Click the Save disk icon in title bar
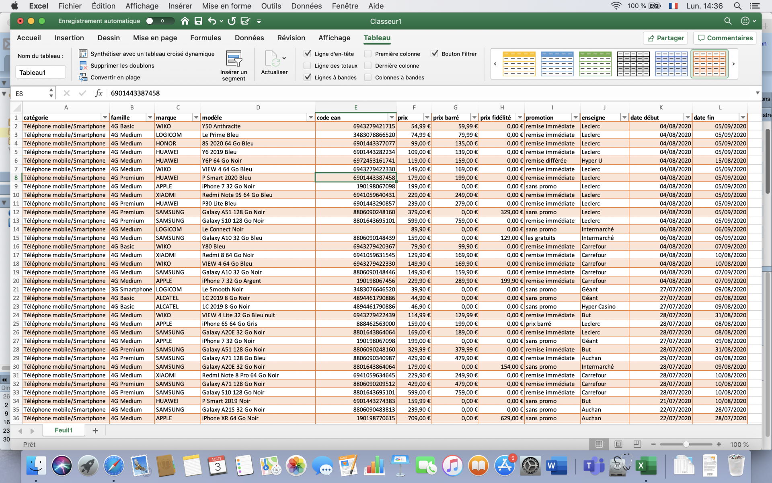 [198, 21]
